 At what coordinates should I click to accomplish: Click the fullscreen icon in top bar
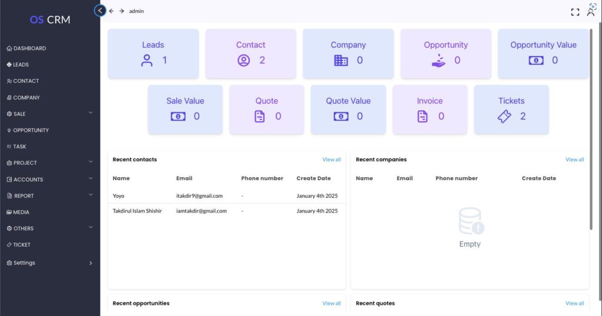575,12
